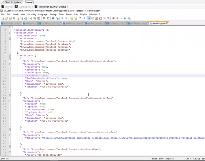Click the Open file folder icon

coord(6,18)
